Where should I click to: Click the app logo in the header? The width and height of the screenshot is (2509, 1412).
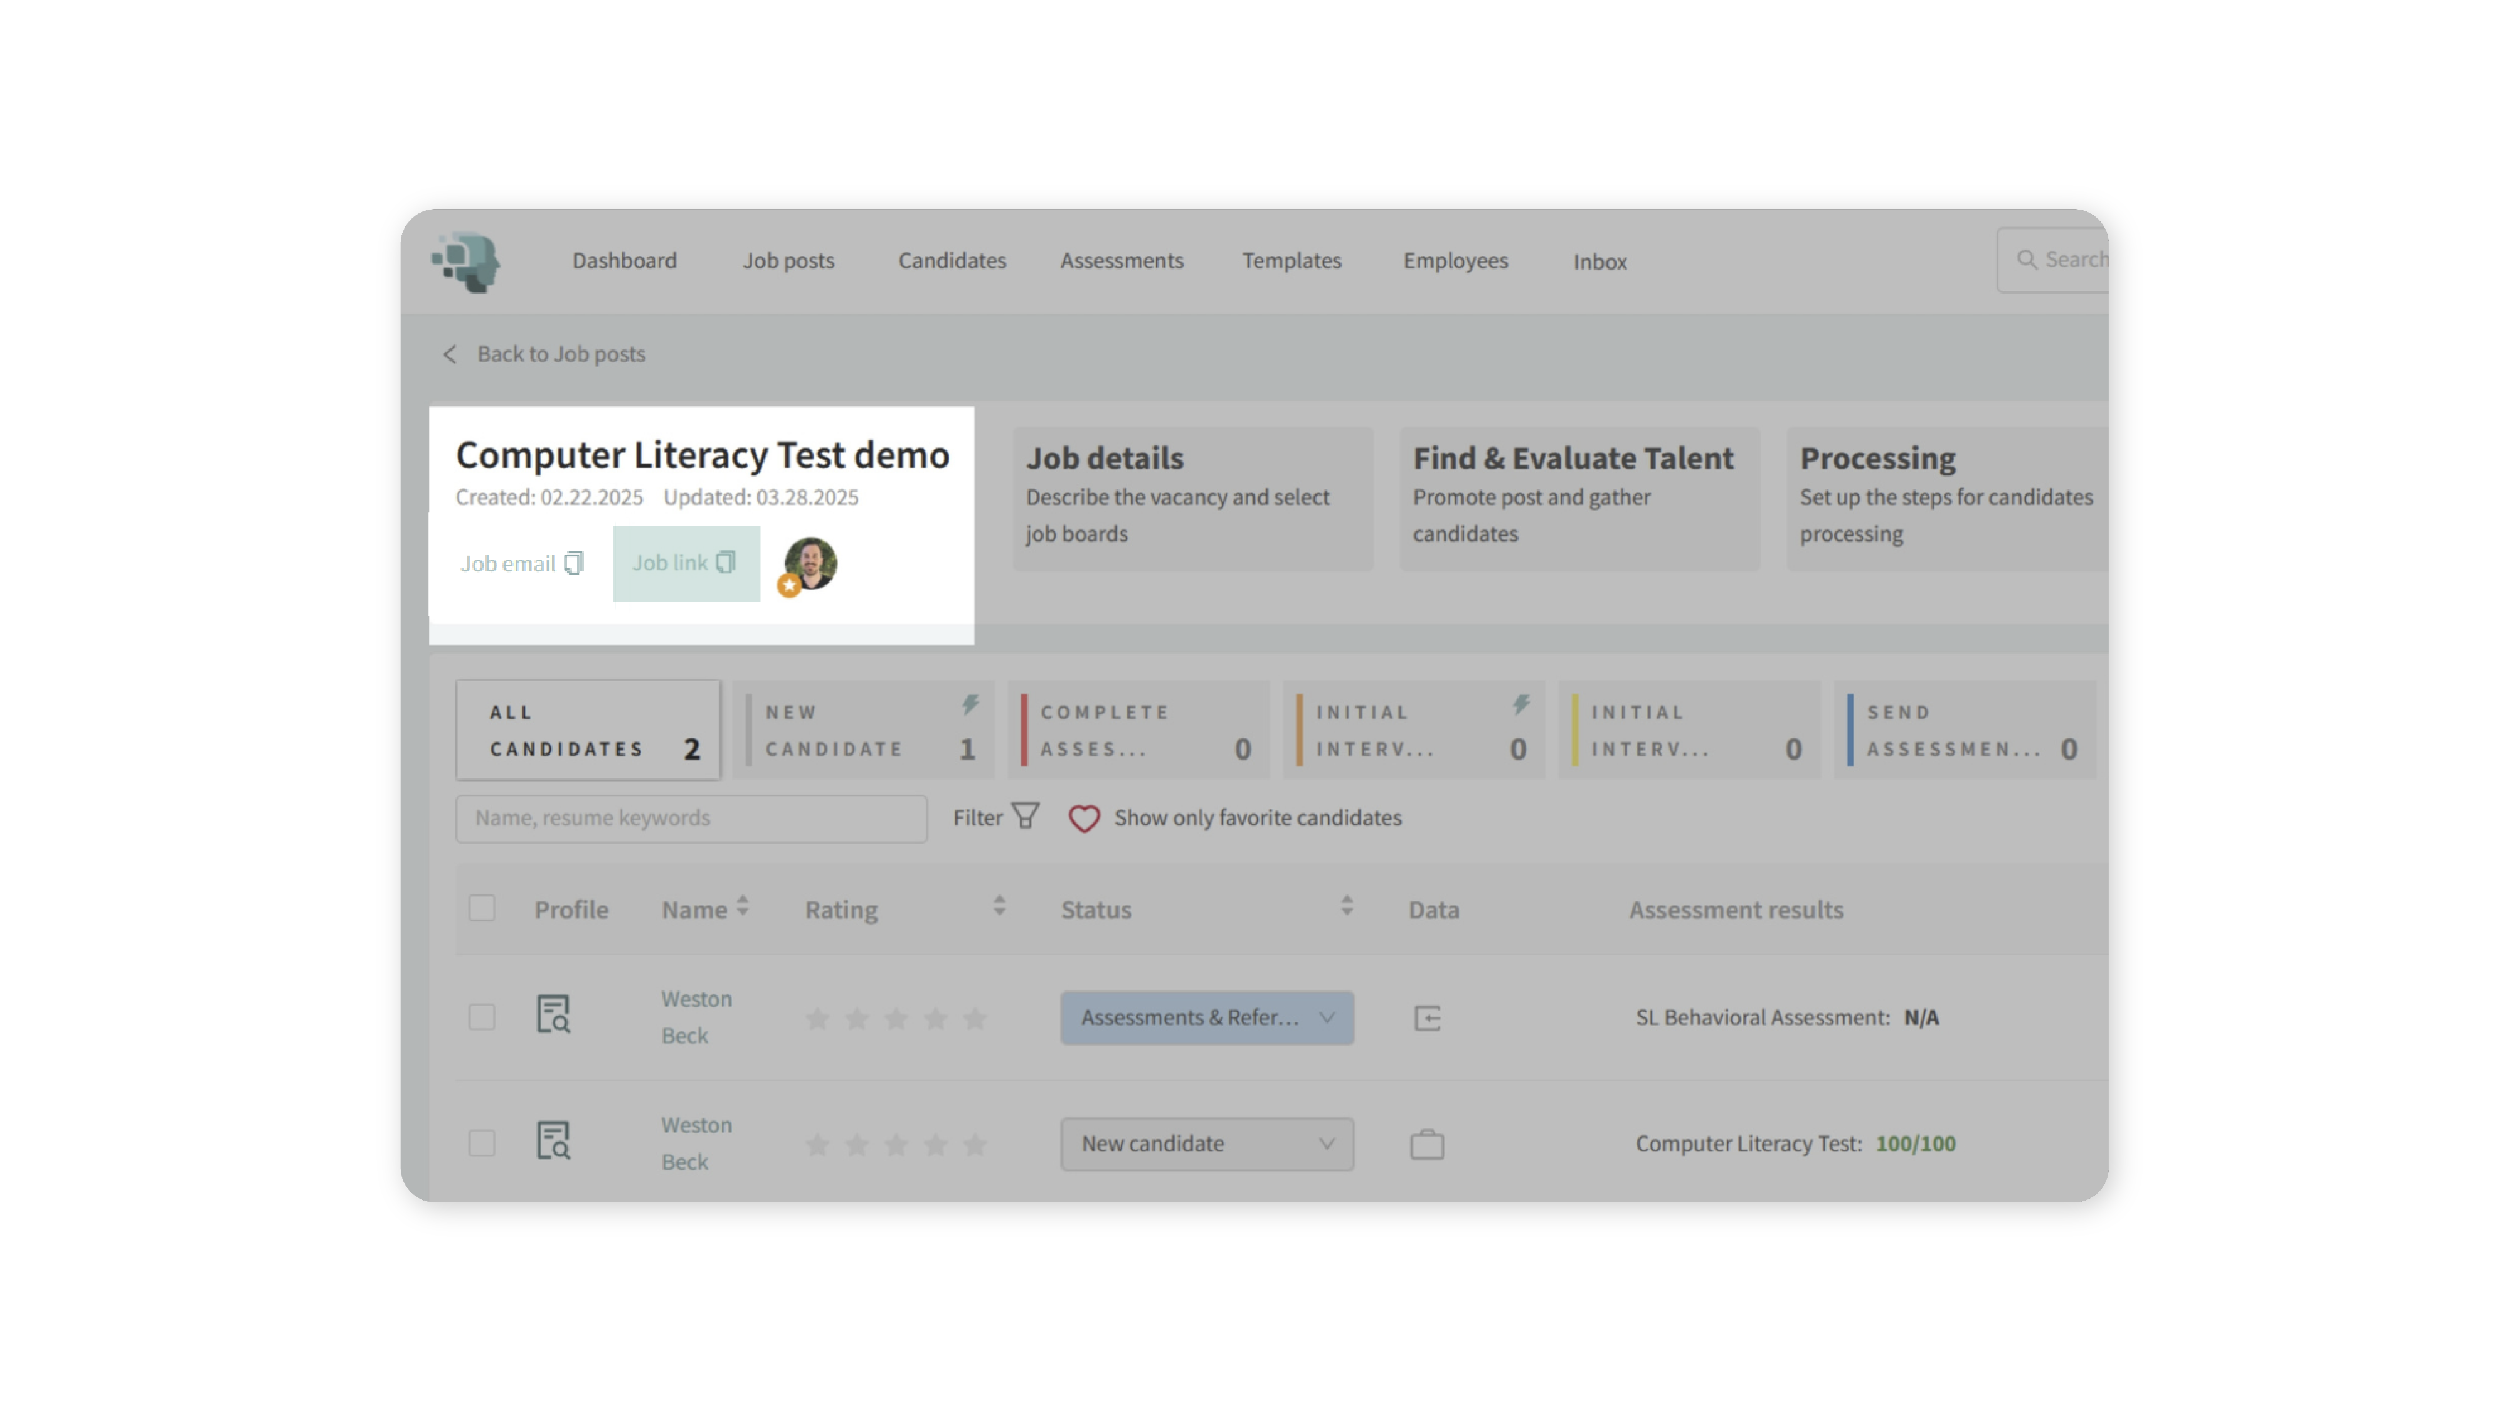tap(467, 261)
